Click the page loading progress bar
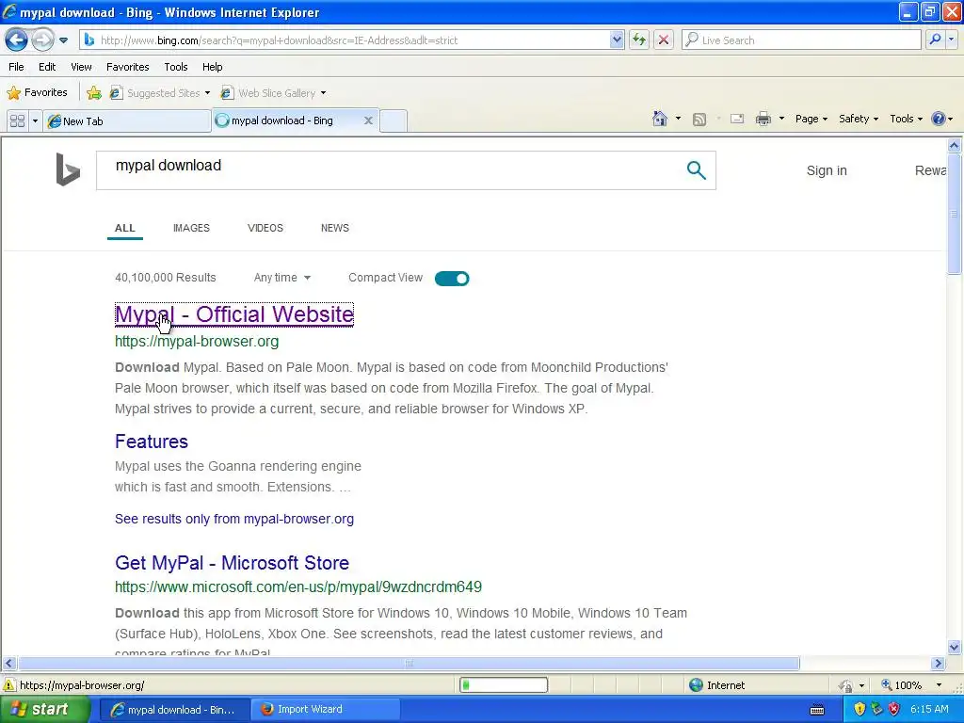The width and height of the screenshot is (964, 723). tap(504, 685)
